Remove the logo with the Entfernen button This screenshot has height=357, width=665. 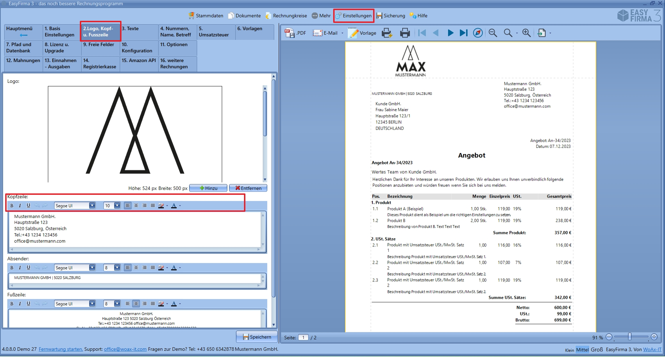point(248,188)
